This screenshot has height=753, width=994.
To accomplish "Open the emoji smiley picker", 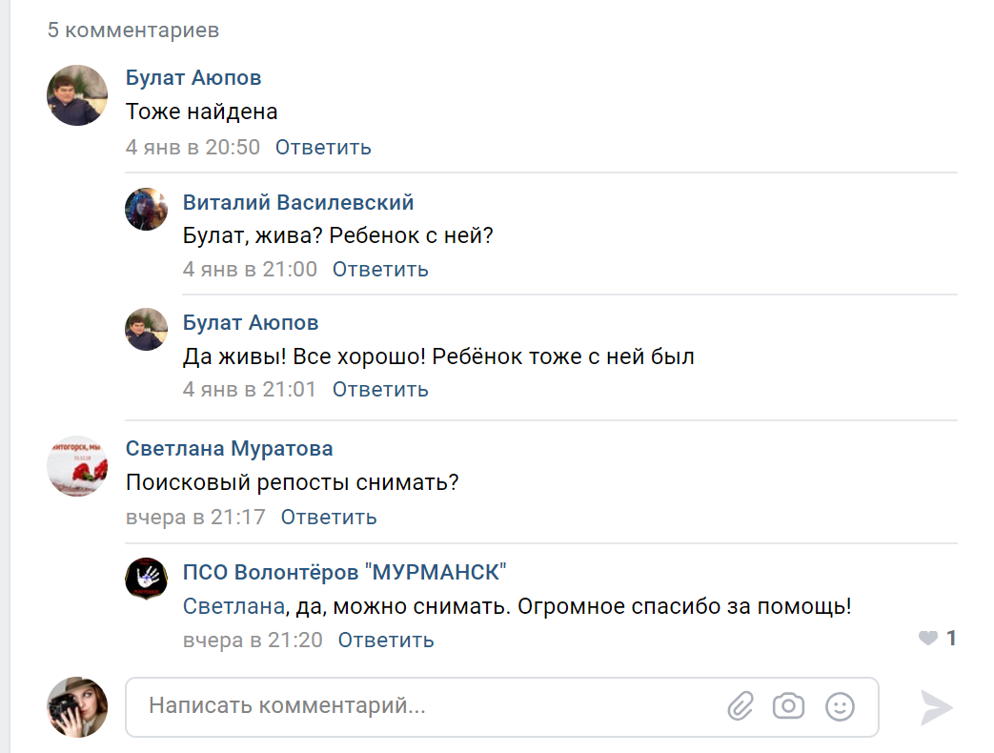I will 839,706.
